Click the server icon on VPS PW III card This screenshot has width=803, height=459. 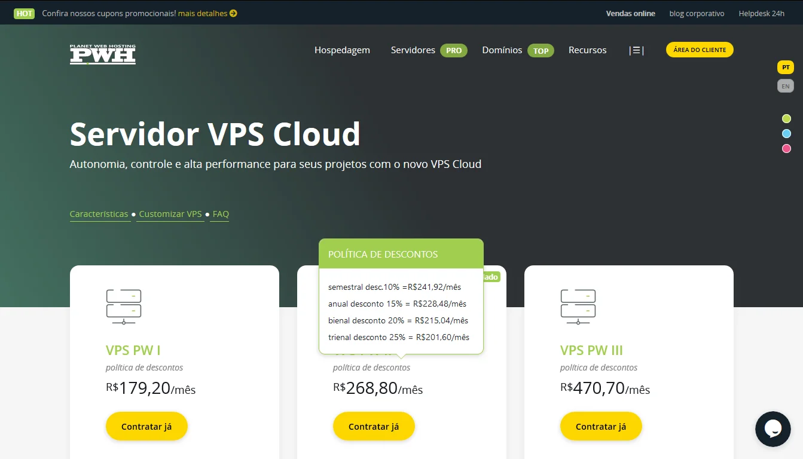coord(578,307)
